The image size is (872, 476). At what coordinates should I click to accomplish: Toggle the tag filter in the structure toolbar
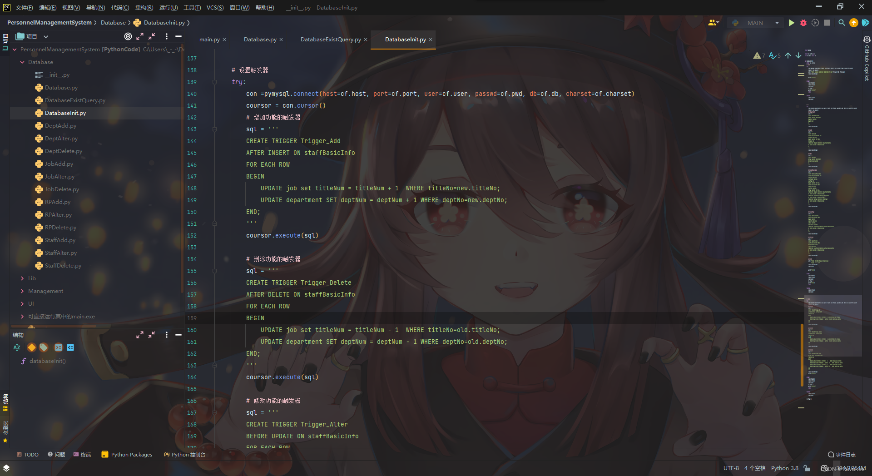[x=44, y=347]
